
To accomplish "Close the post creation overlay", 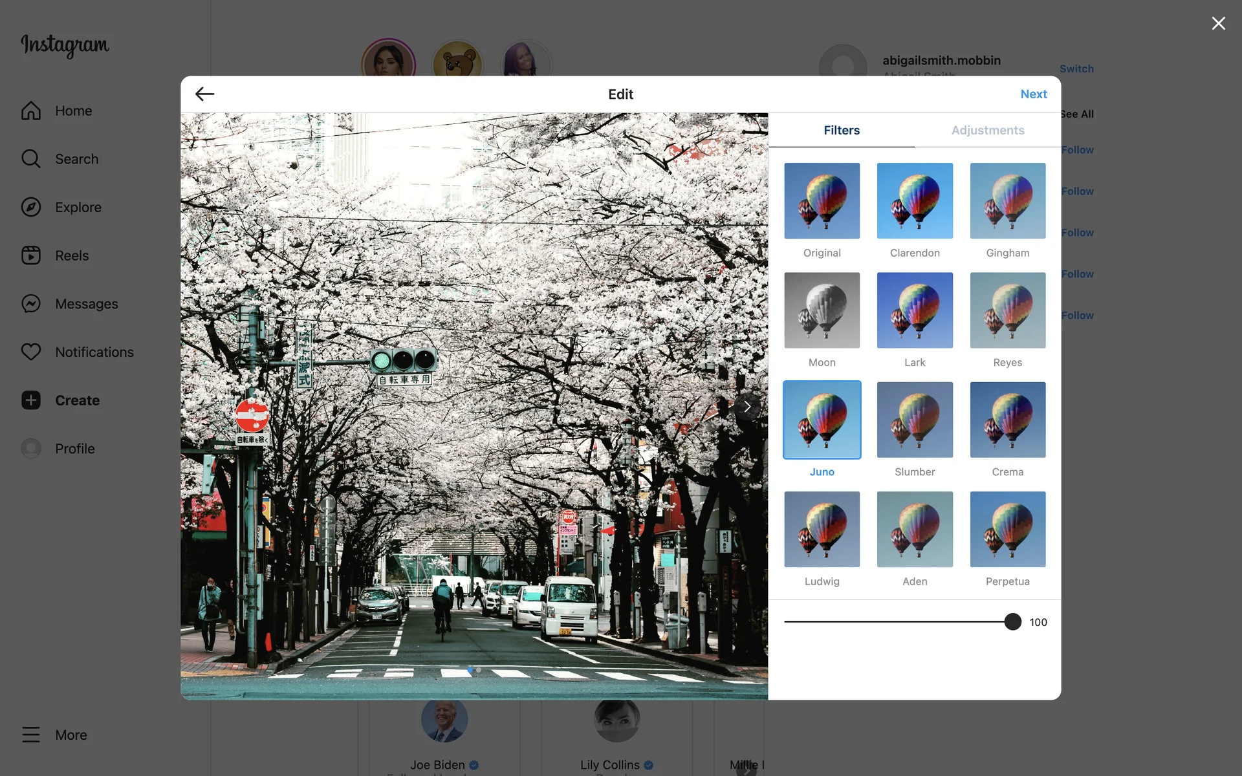I will point(1218,23).
